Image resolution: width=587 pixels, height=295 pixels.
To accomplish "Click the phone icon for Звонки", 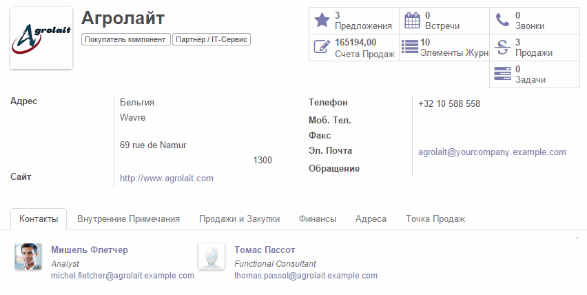I will [502, 20].
